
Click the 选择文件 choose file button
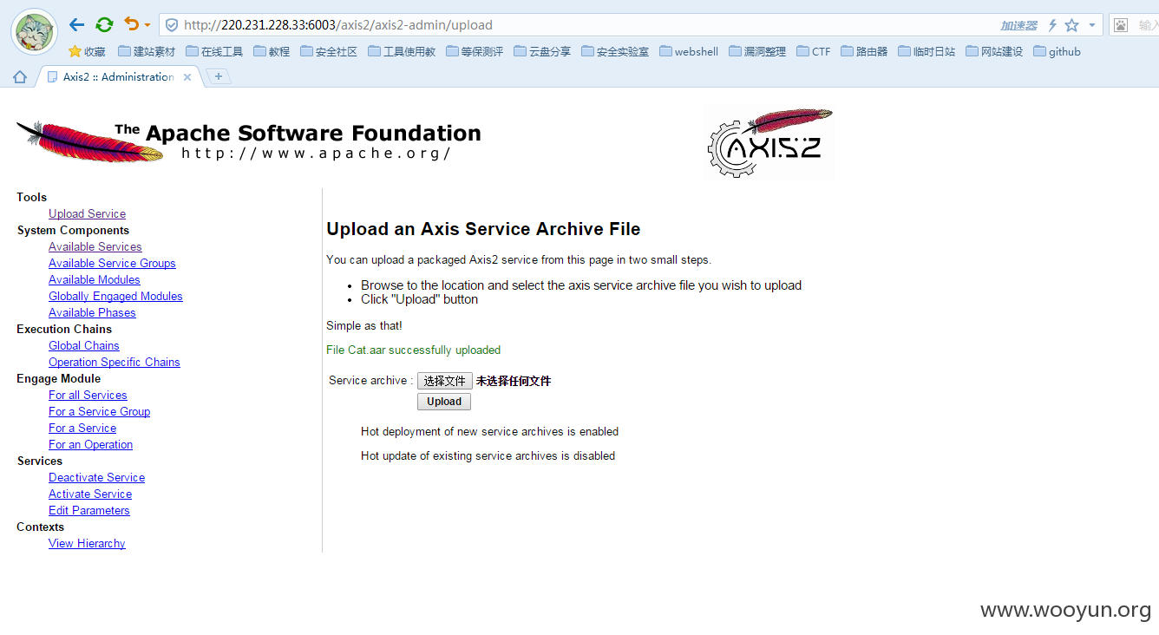tap(444, 381)
